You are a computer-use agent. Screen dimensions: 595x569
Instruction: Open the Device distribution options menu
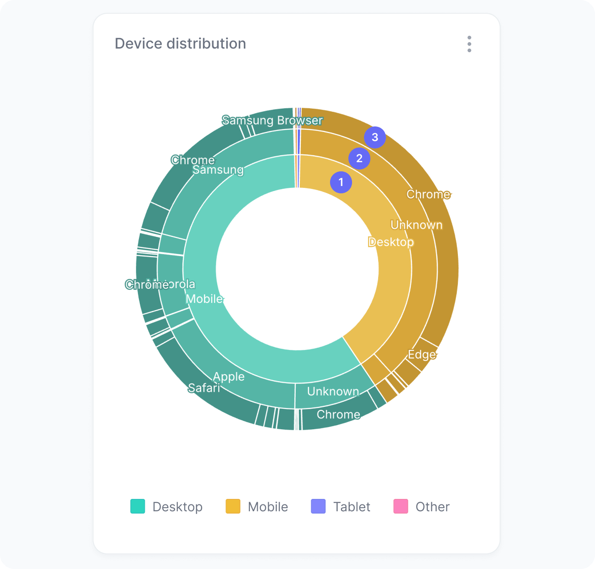coord(469,44)
